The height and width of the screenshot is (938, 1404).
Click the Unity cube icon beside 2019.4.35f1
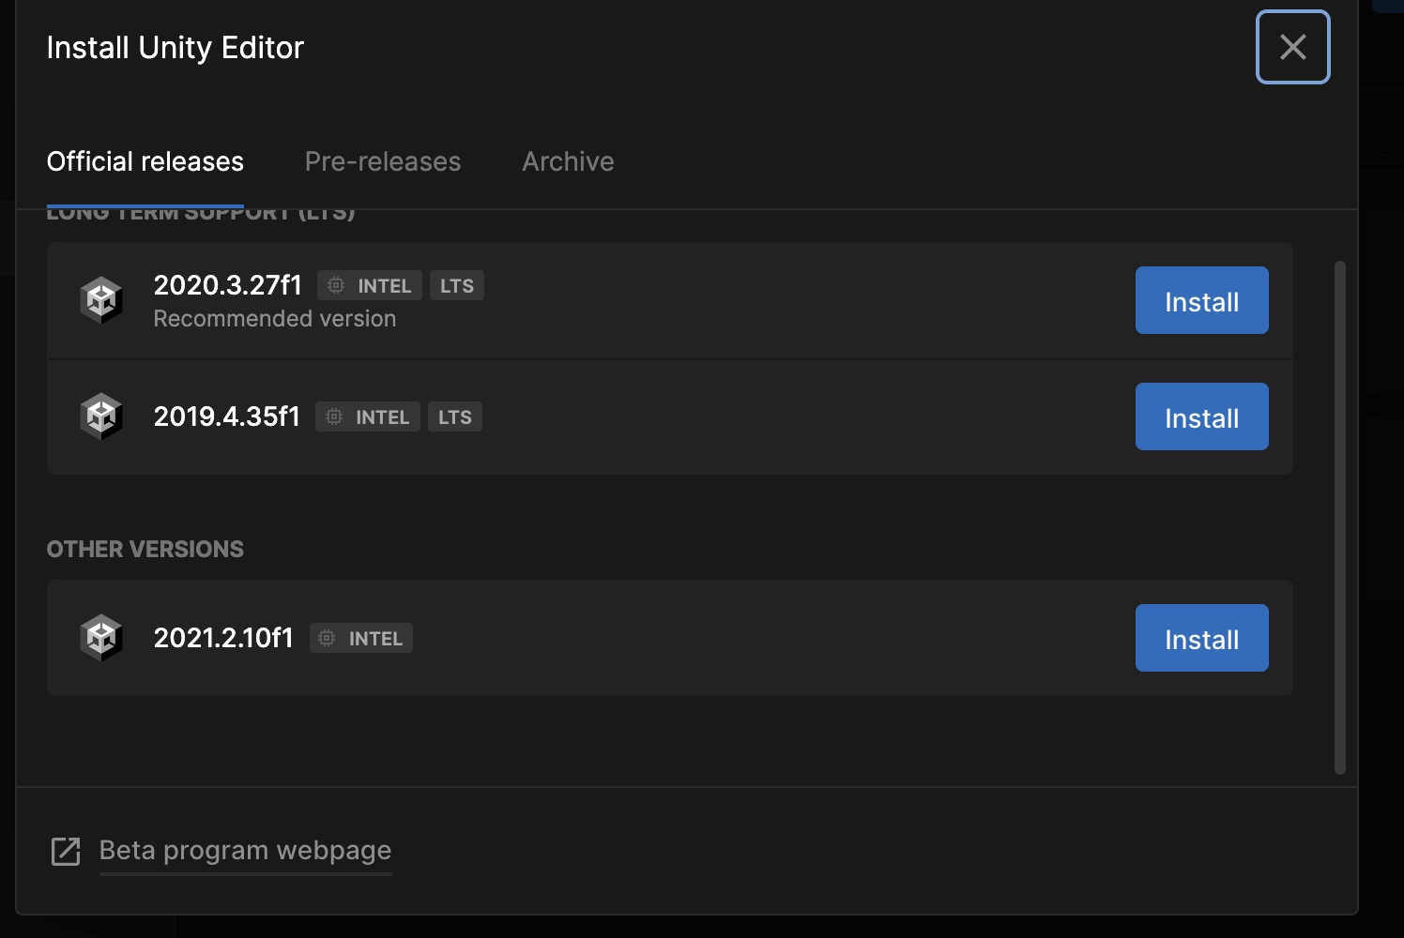coord(102,416)
